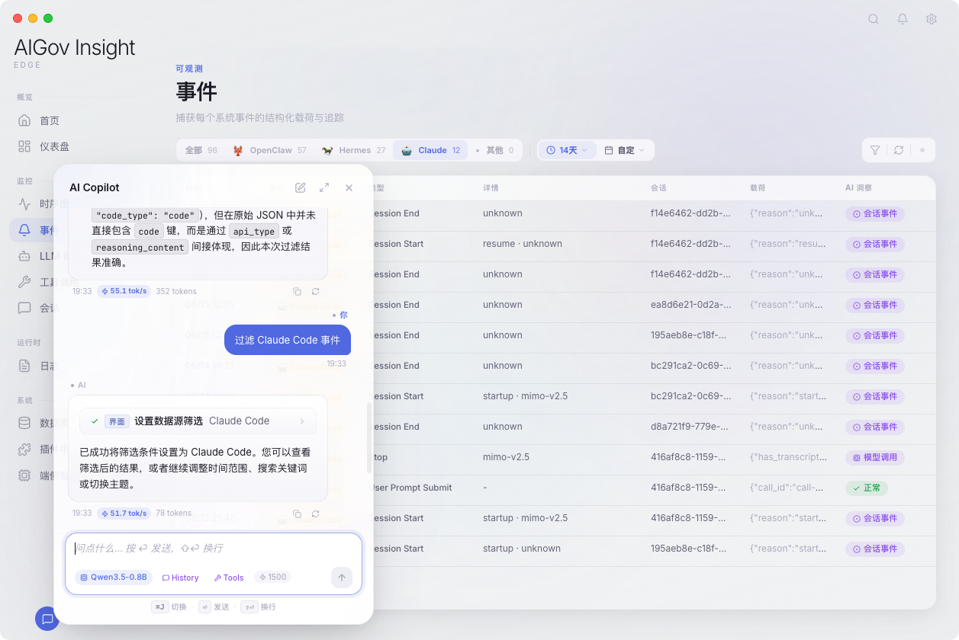Click the 载荷 column header
Viewport: 959px width, 640px height.
758,187
